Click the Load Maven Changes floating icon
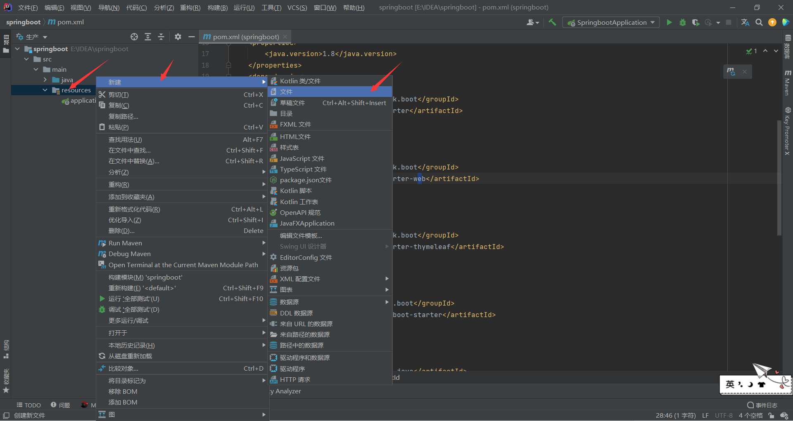This screenshot has height=421, width=793. (x=731, y=71)
